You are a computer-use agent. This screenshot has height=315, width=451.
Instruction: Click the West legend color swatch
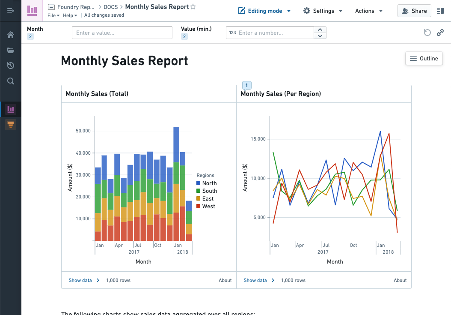point(199,206)
